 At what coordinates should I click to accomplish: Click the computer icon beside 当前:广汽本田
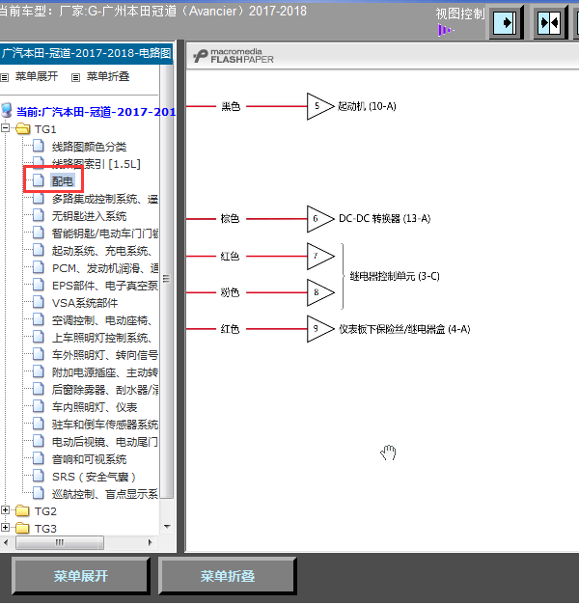pos(7,110)
